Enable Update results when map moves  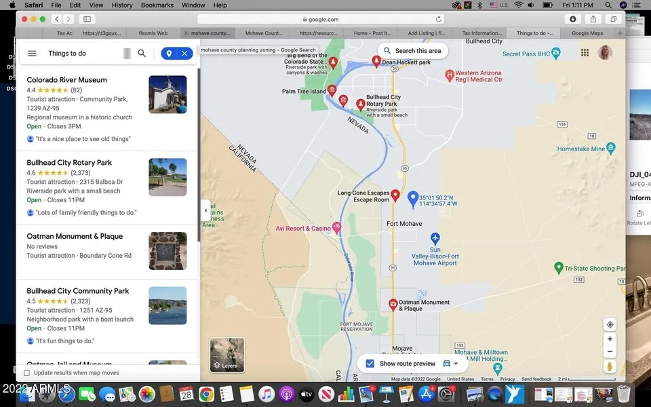(x=27, y=373)
